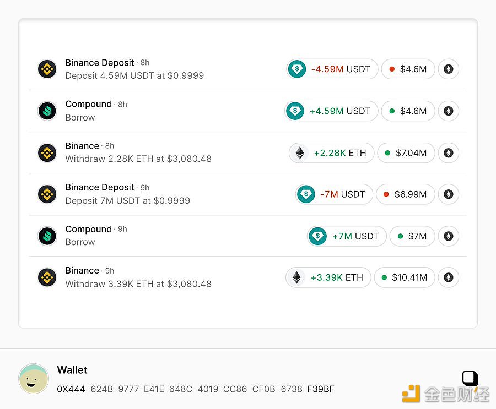Select 'Binance Deposit' title of 8h transaction
This screenshot has height=409, width=496.
(100, 63)
